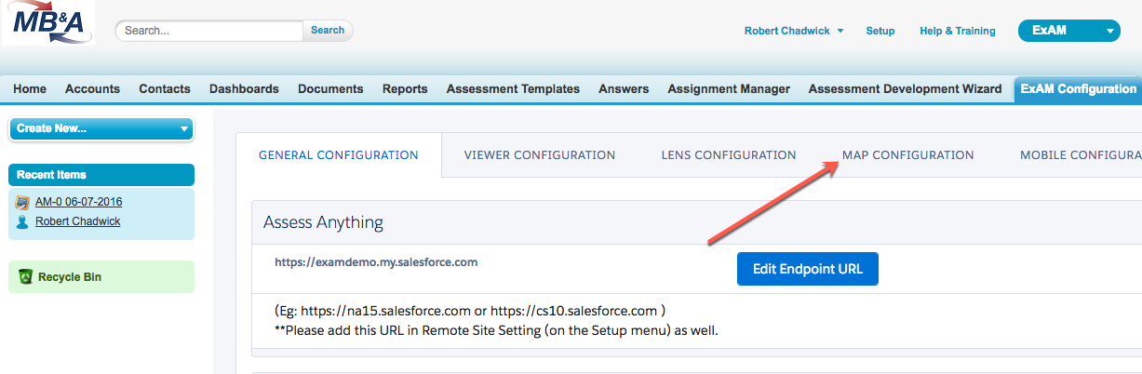Open the Robert Chadwick user menu

coord(794,31)
